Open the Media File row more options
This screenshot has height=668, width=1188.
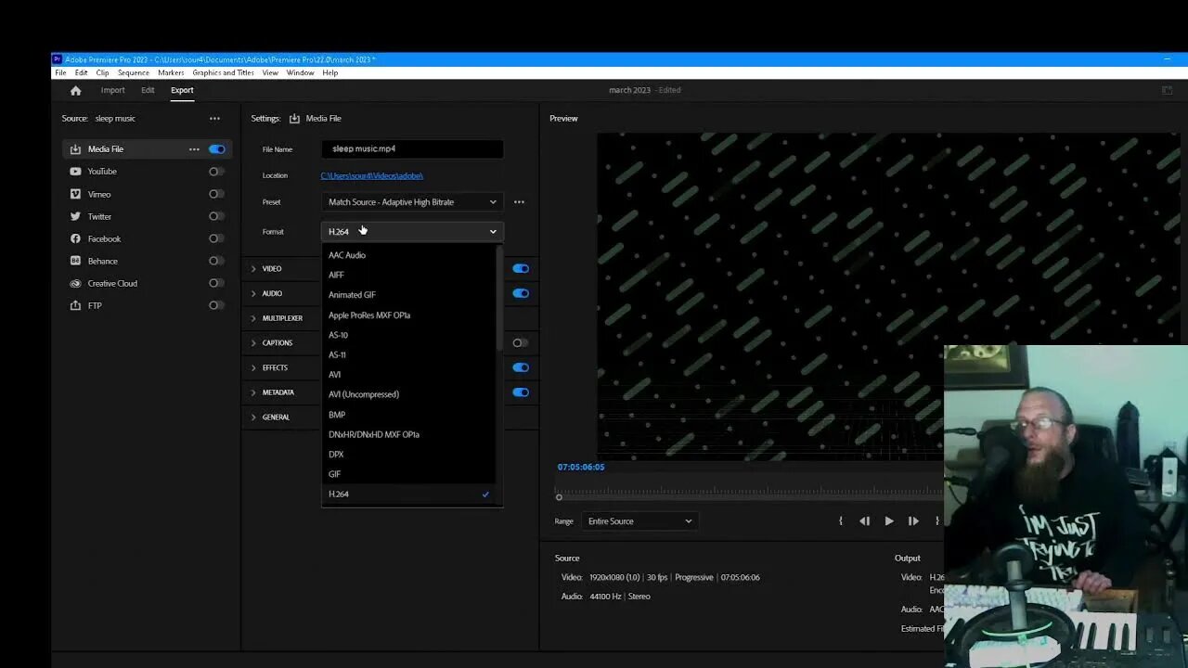(194, 149)
